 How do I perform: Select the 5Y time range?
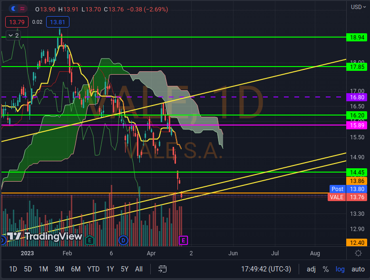coord(125,269)
